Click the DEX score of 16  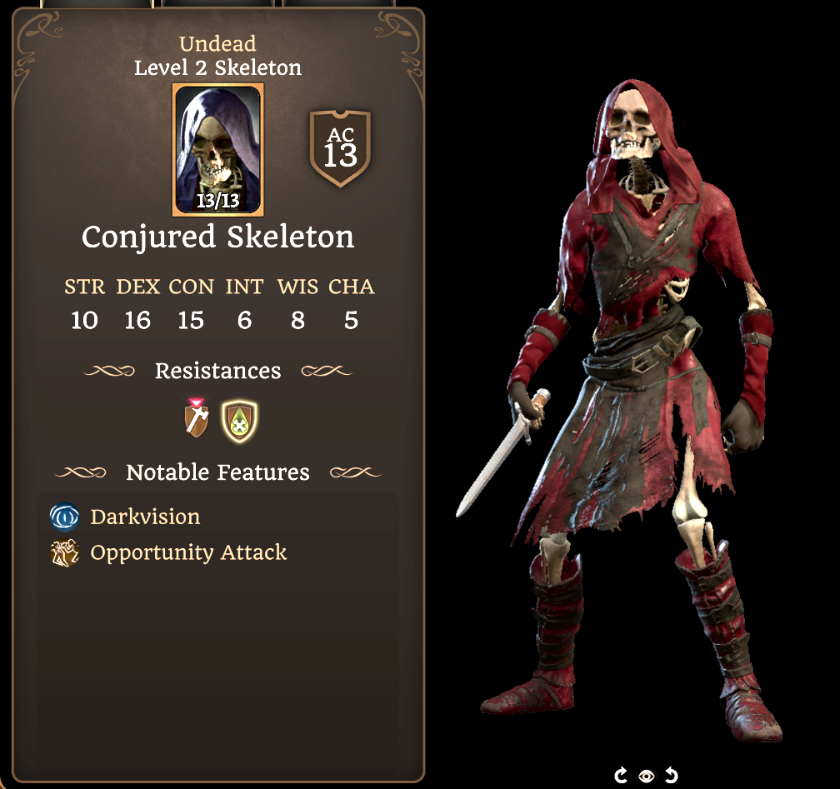[137, 320]
